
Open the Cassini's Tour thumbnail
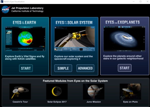coord(20,91)
